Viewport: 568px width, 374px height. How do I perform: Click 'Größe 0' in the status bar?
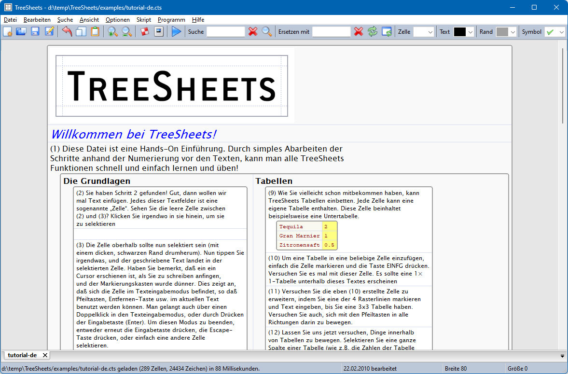coord(518,369)
